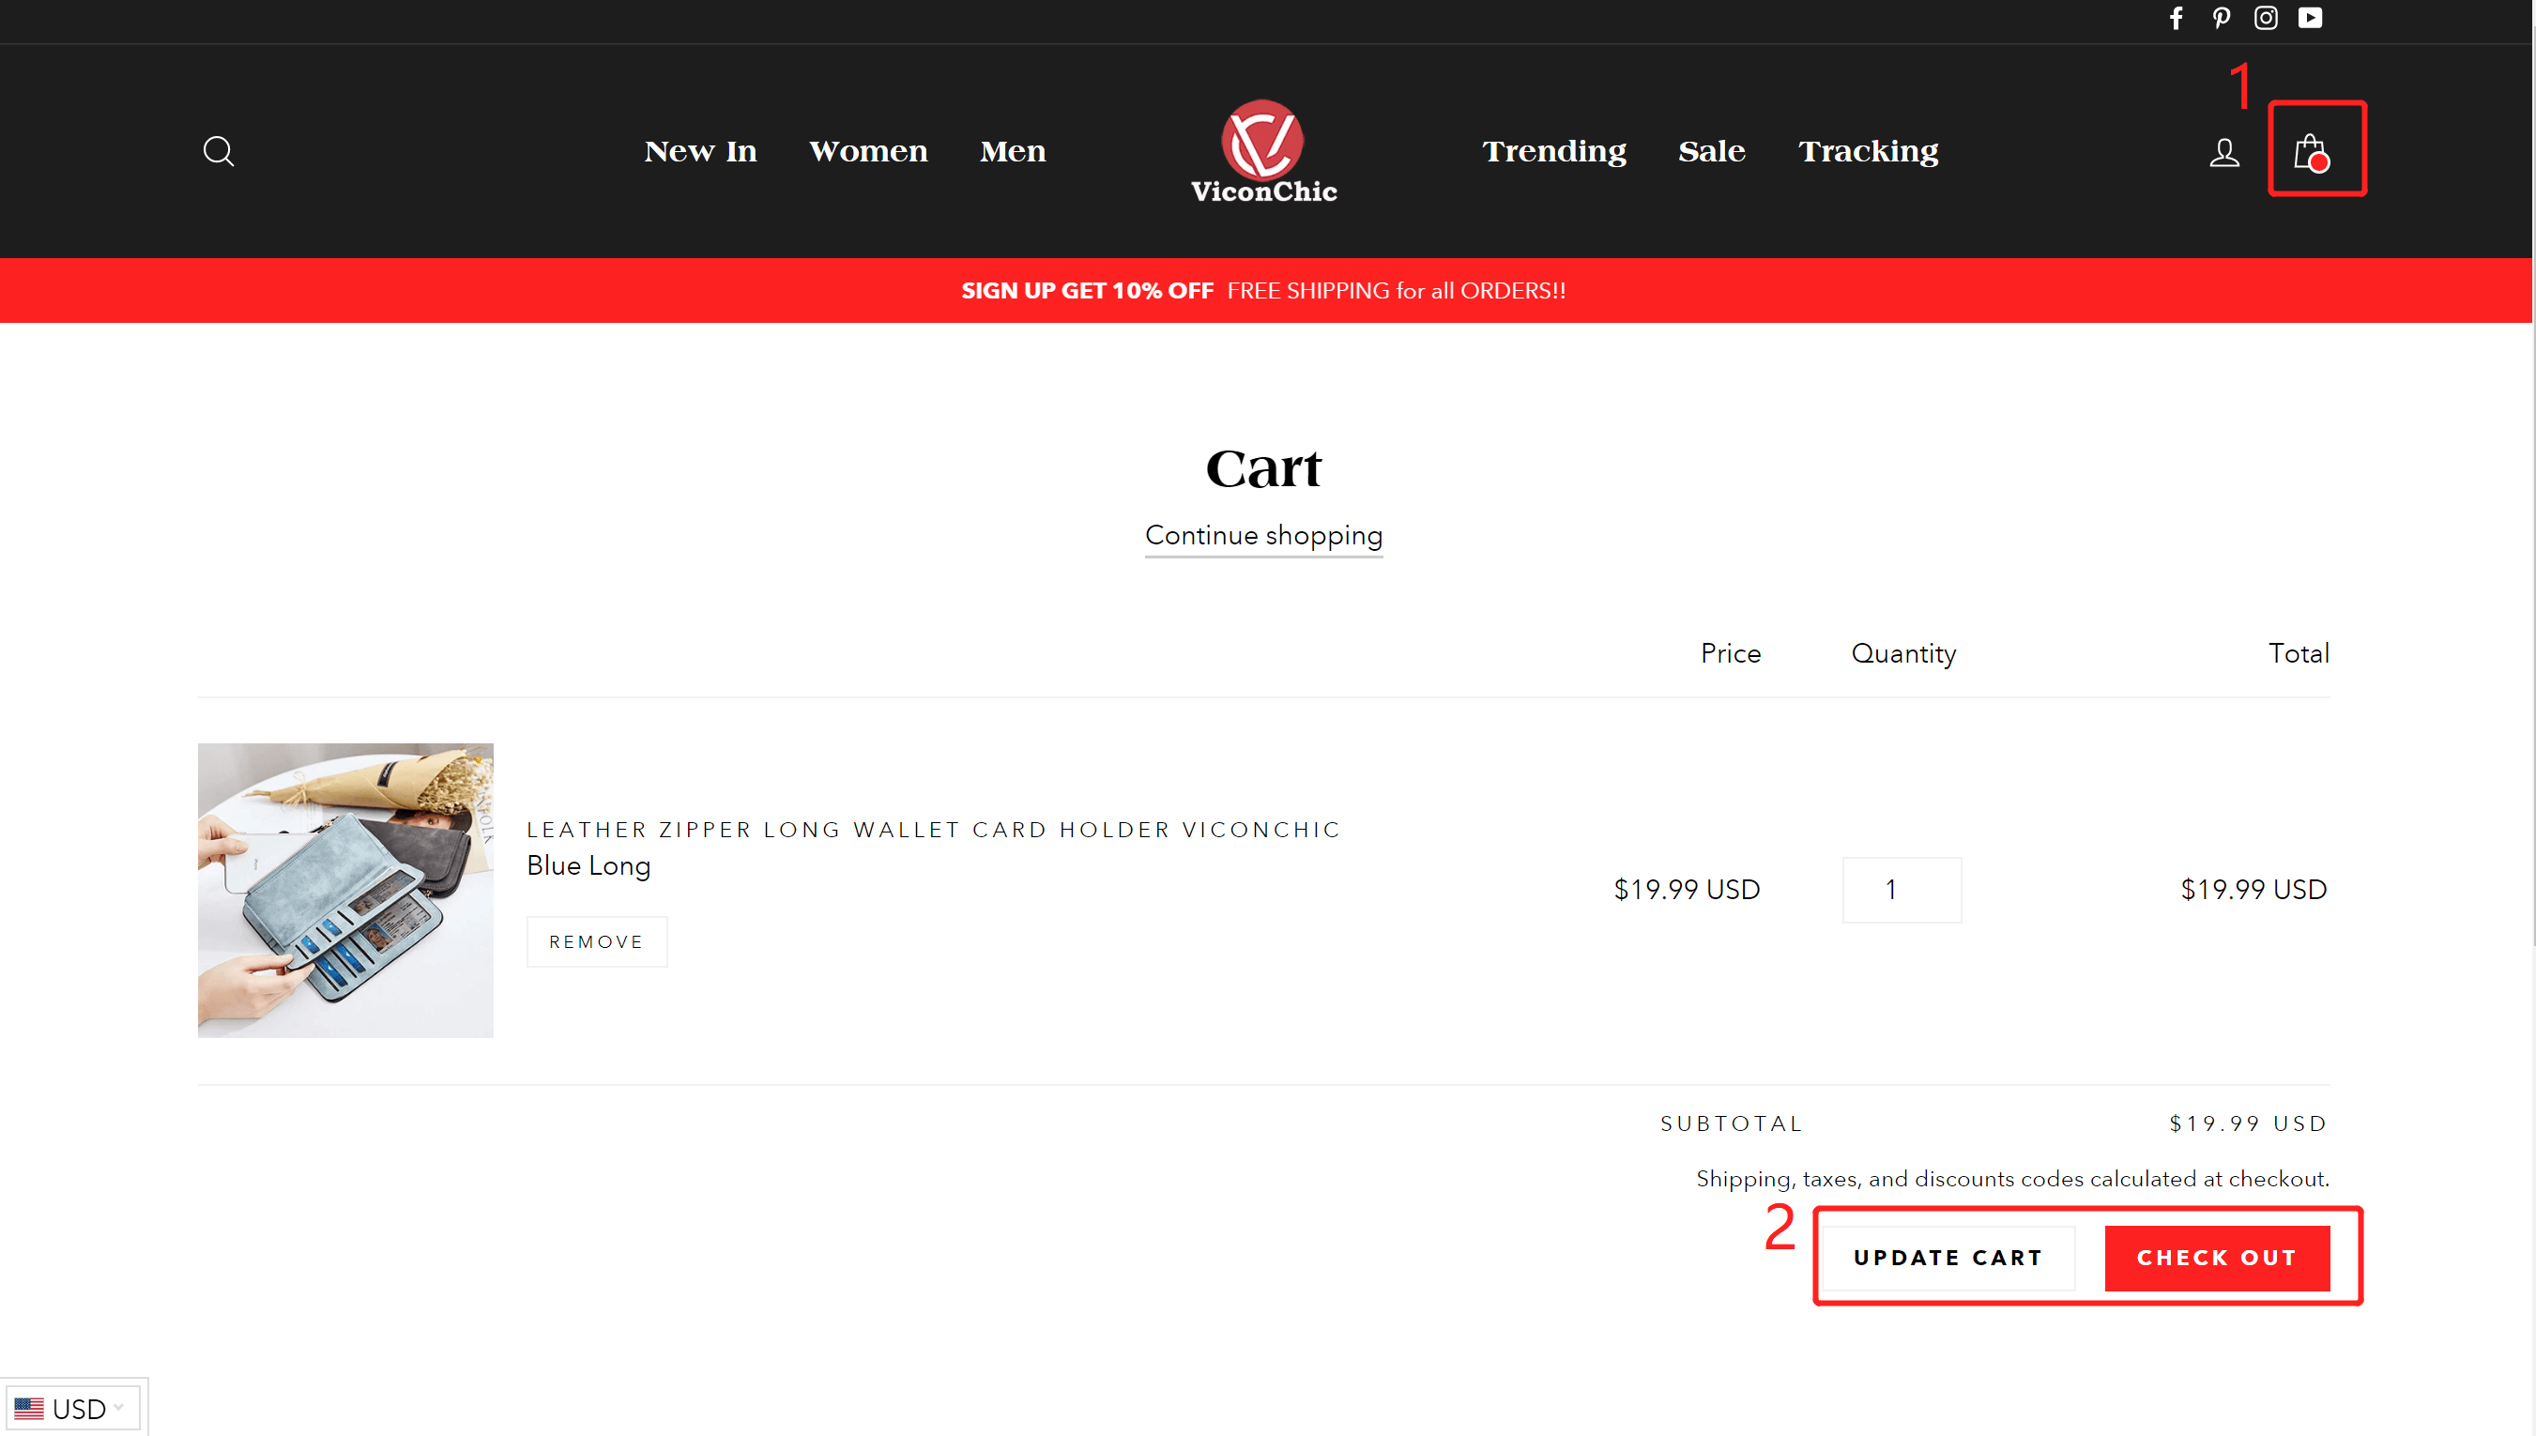Visit the Facebook social icon
This screenshot has width=2536, height=1436.
point(2177,19)
